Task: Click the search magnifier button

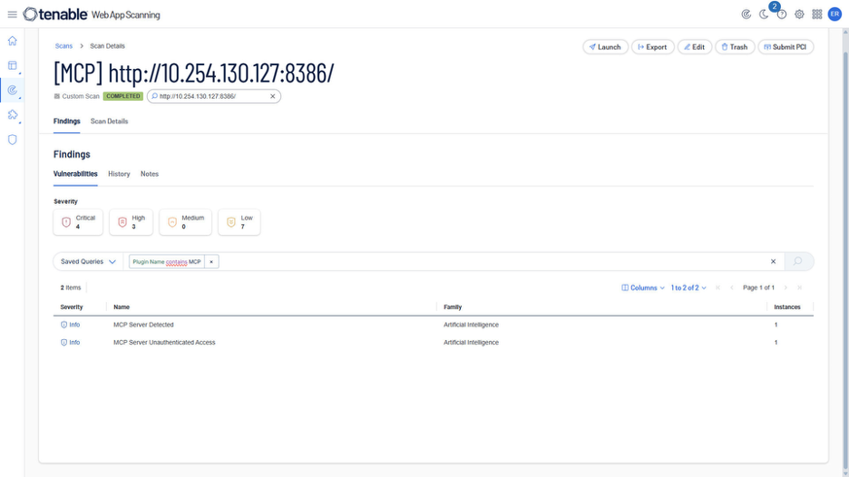Action: (798, 261)
